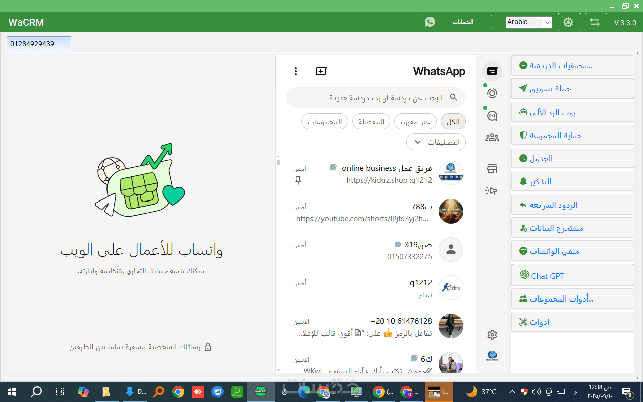Click الحسابات accounts menu in header
The width and height of the screenshot is (643, 402).
click(463, 22)
